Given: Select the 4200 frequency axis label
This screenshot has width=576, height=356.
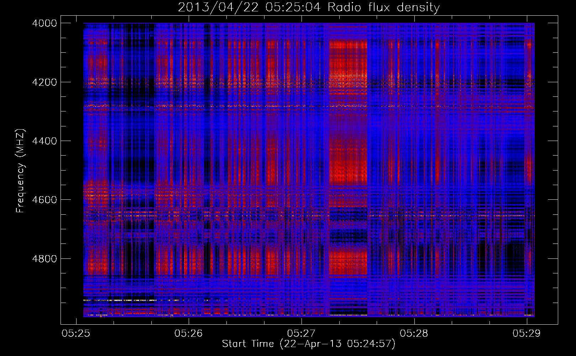Looking at the screenshot, I should point(44,82).
